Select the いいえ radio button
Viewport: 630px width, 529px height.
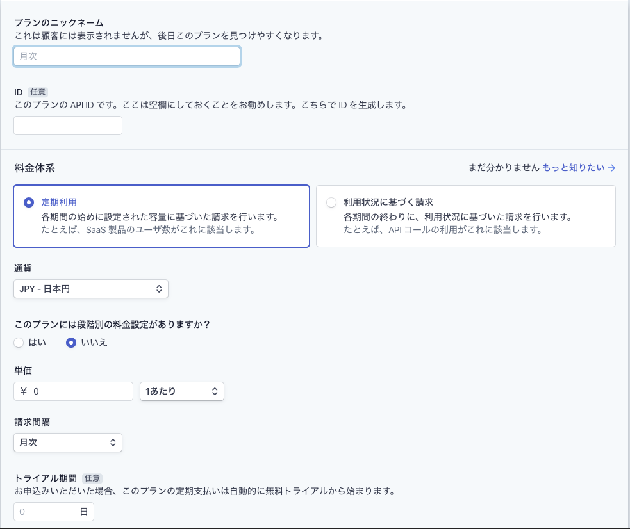pos(70,343)
